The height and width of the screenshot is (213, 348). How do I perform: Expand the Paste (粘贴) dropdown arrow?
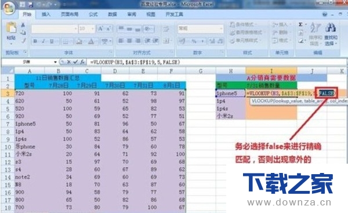point(11,43)
